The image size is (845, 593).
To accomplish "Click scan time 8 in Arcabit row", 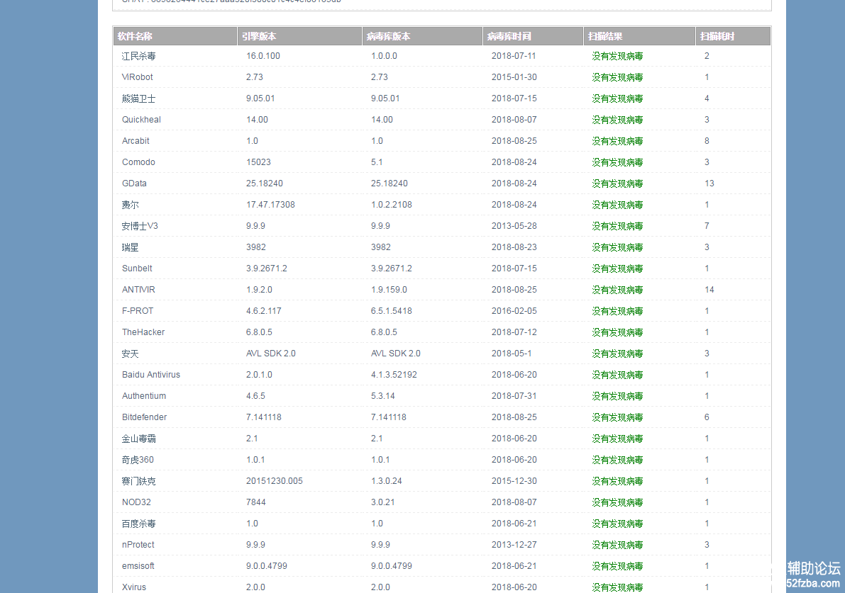I will click(707, 141).
